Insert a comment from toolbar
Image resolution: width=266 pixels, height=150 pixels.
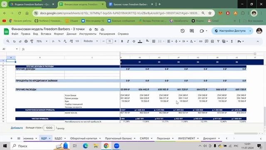coord(207,41)
